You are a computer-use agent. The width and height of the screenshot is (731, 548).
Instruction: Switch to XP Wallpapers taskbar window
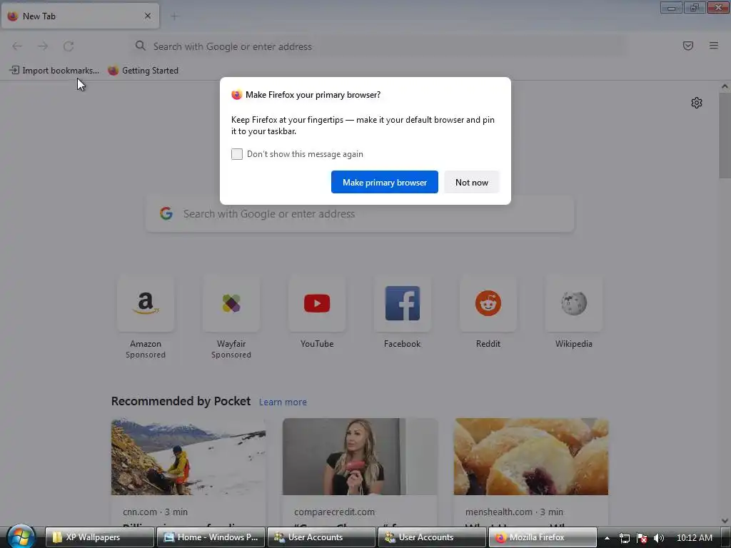click(100, 537)
